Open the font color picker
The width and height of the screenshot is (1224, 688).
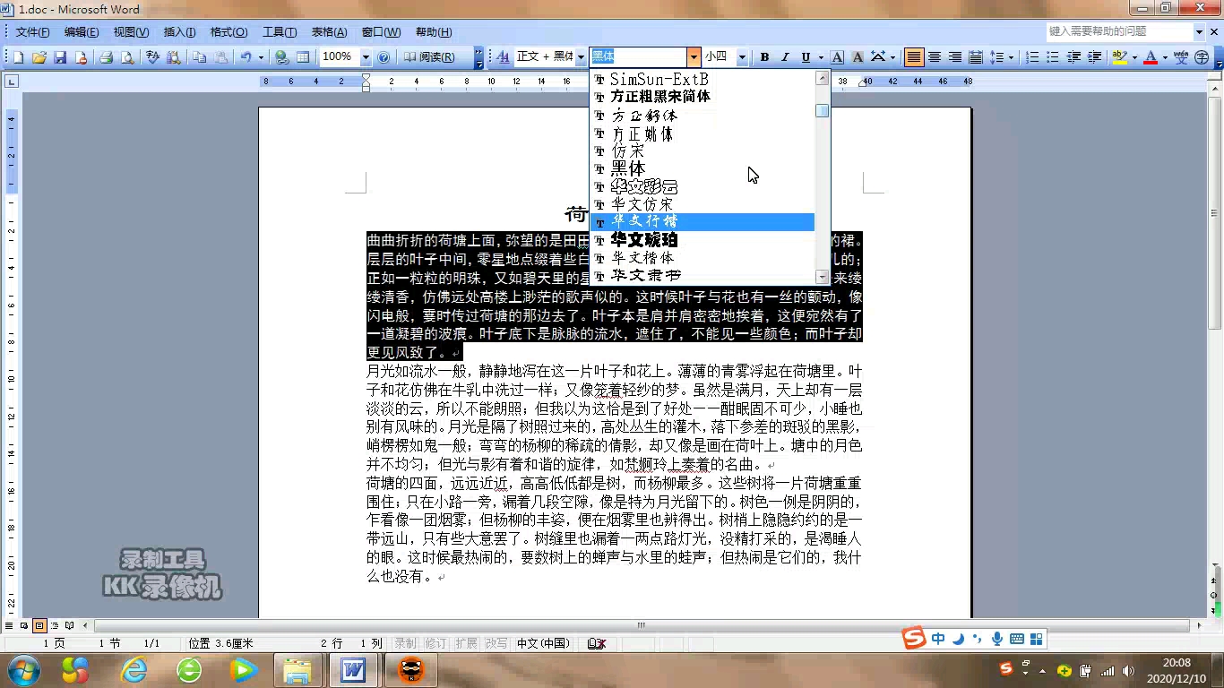1163,56
